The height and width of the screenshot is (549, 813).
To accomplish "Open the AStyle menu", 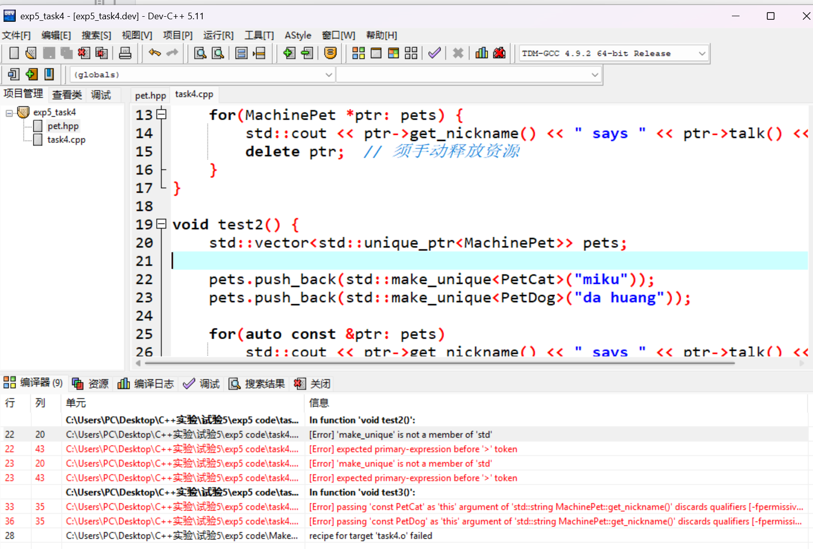I will pos(298,35).
